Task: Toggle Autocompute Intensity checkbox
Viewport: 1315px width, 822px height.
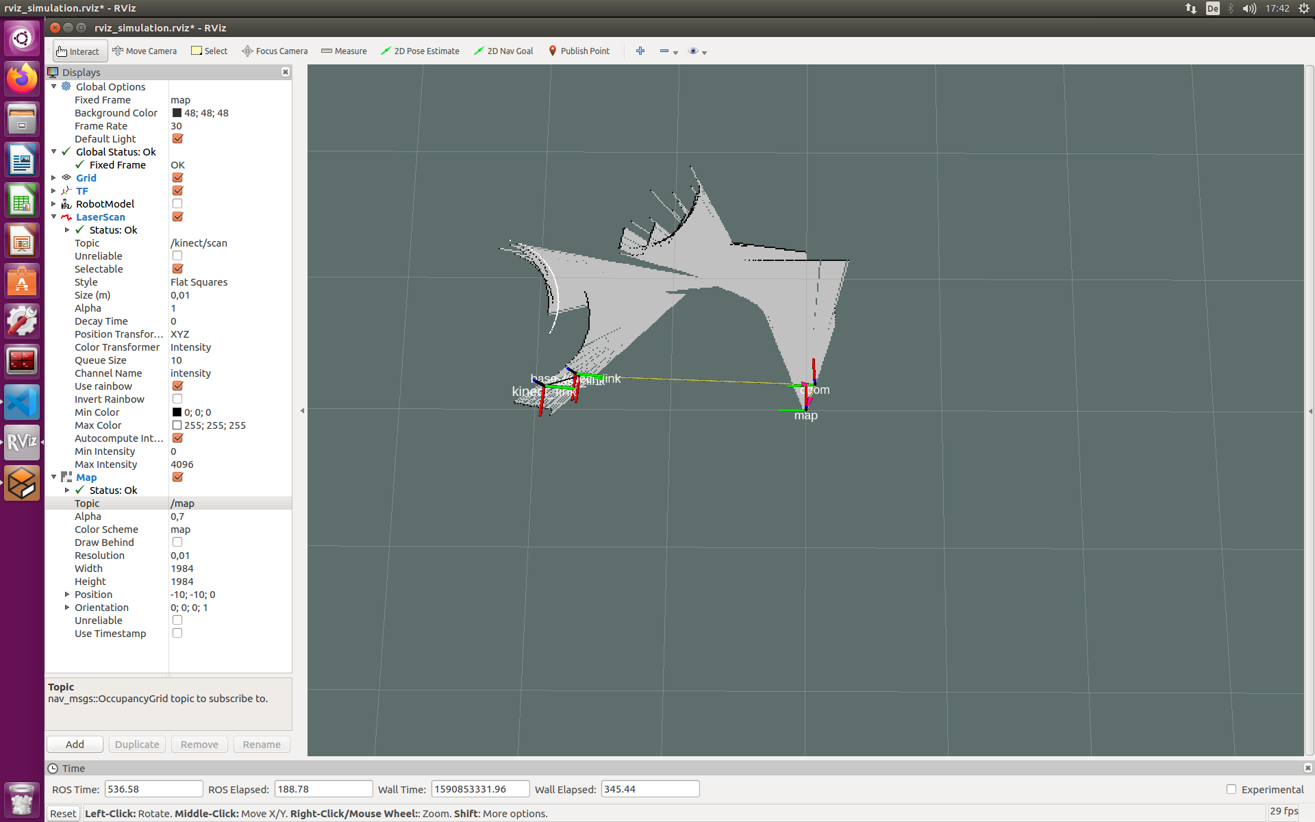Action: coord(177,438)
